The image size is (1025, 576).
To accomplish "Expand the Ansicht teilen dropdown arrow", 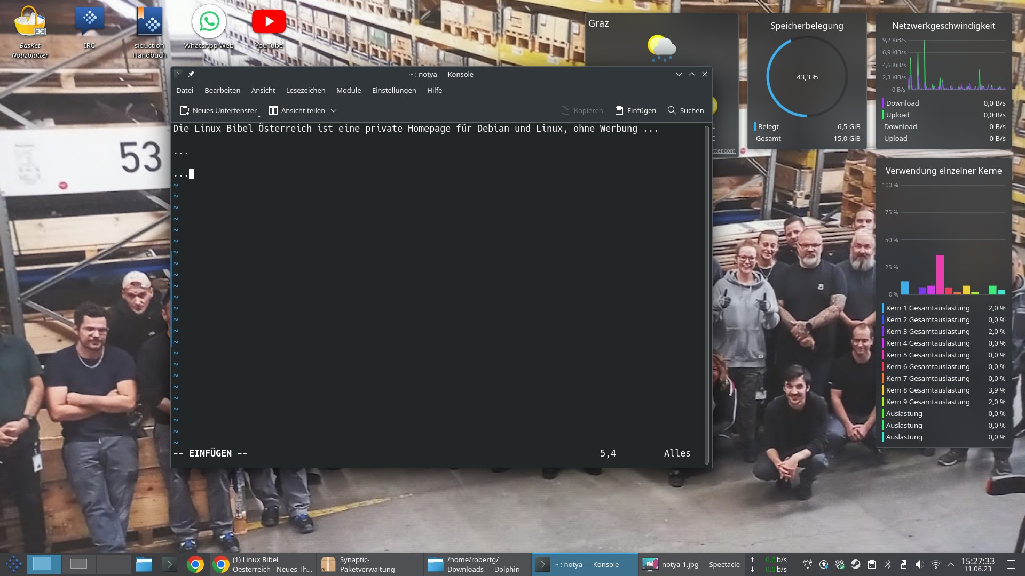I will pos(333,110).
